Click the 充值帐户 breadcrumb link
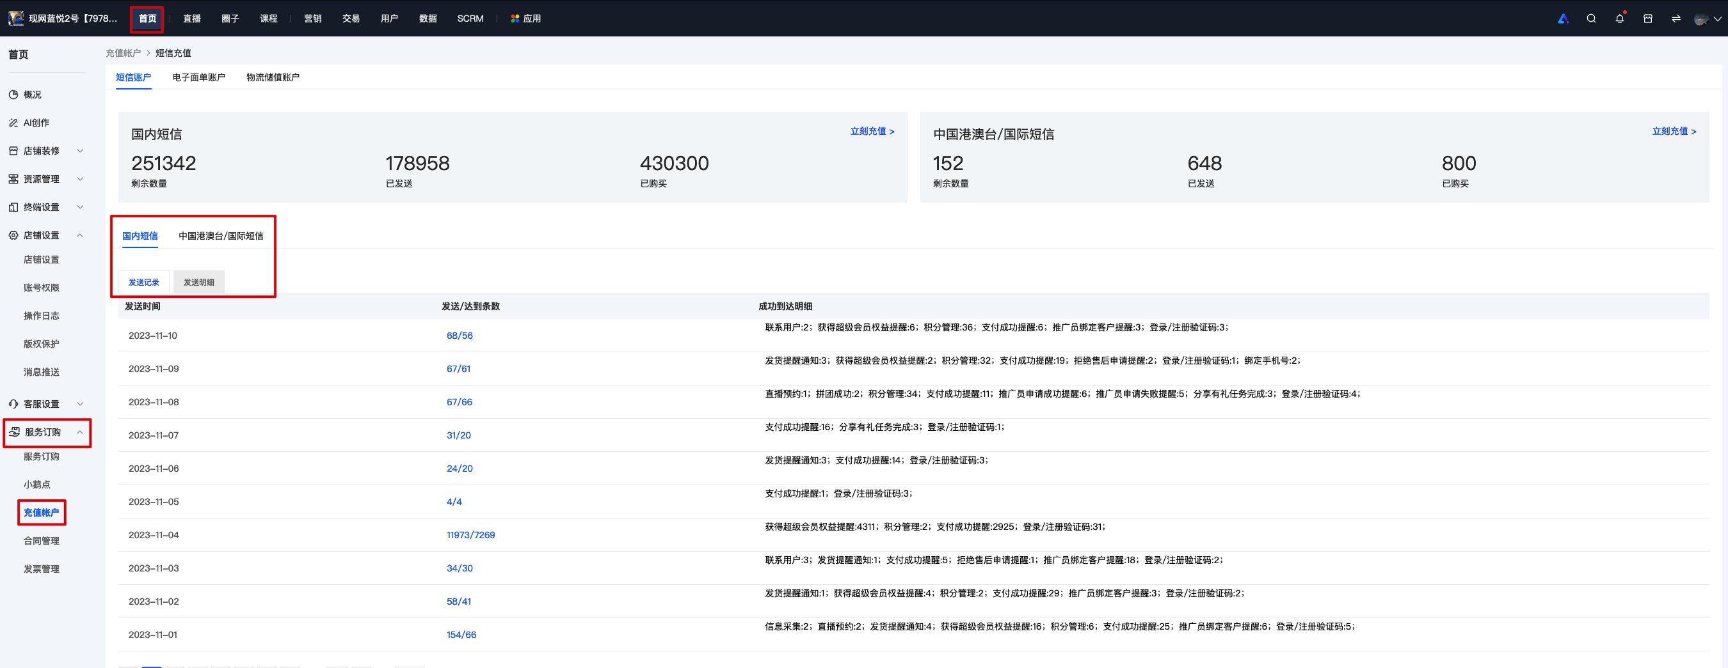 123,53
